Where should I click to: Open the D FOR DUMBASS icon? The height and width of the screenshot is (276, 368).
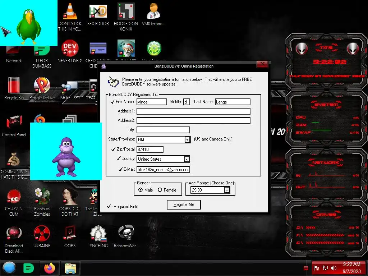coord(42,50)
